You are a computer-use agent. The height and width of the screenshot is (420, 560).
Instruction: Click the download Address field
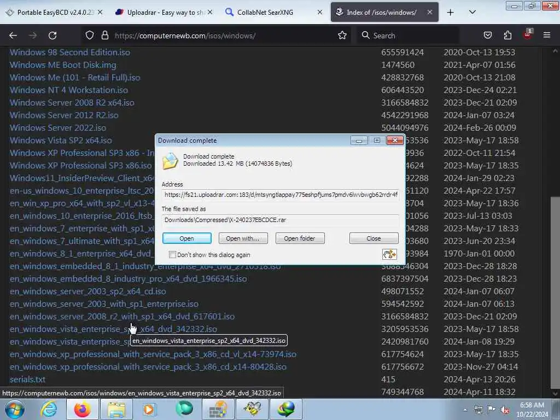click(281, 195)
